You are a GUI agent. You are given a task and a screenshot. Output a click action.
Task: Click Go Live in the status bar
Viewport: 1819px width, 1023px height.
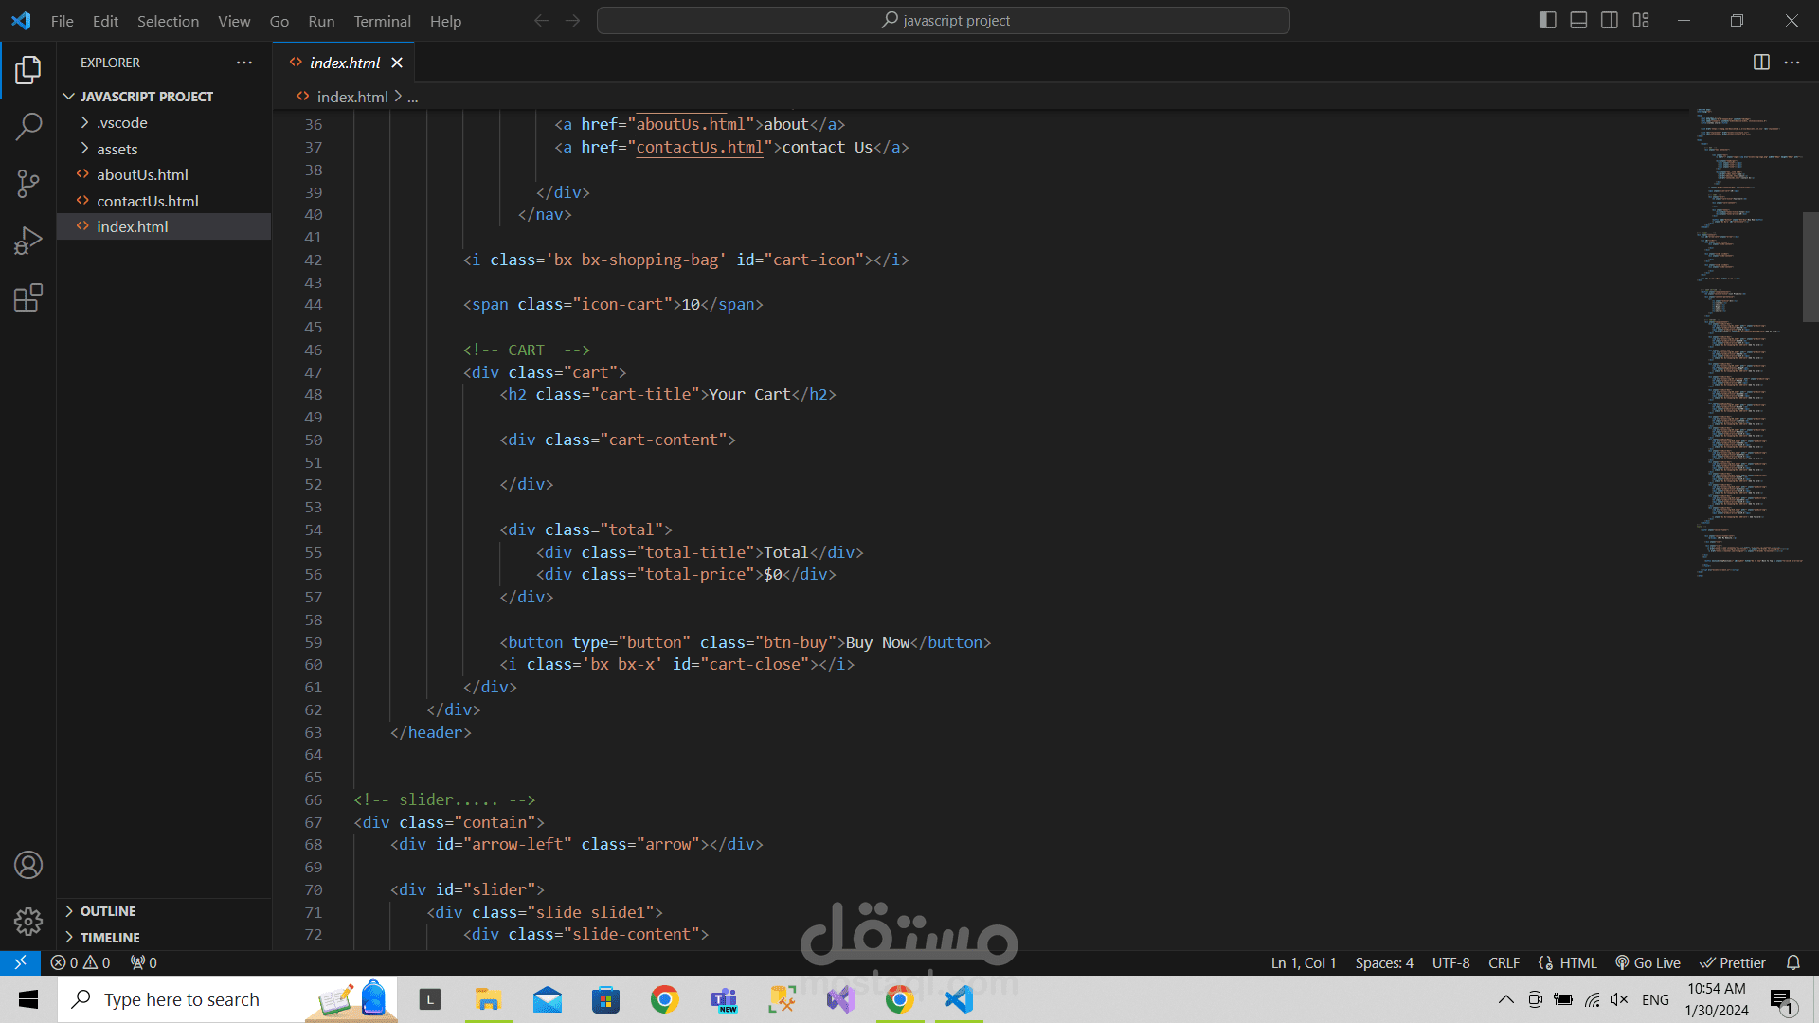click(1648, 962)
